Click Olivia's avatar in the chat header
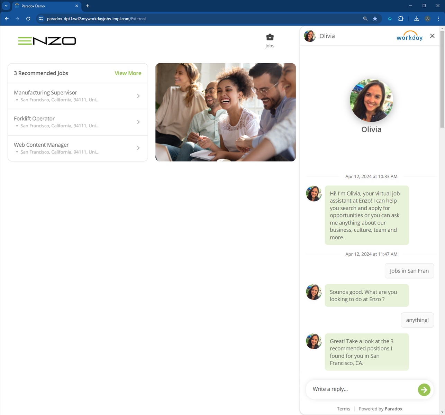 [x=310, y=36]
